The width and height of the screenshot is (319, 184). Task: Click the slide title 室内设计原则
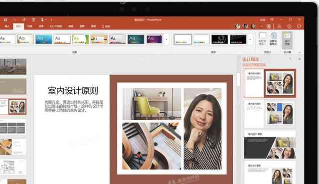73,91
